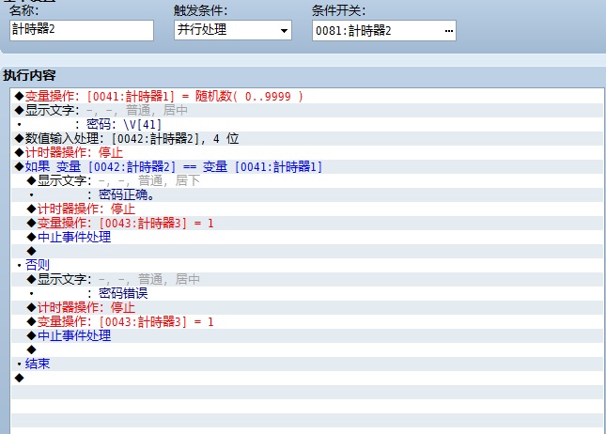This screenshot has width=606, height=434.
Task: Select 计时器操作: 停止 under 密码错误
Action: (307, 307)
